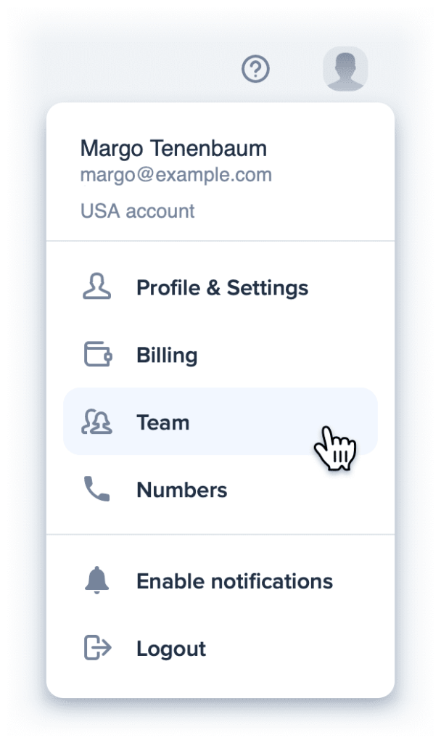Choose Team from the account menu
Screen dimensions: 441x743
(x=162, y=422)
